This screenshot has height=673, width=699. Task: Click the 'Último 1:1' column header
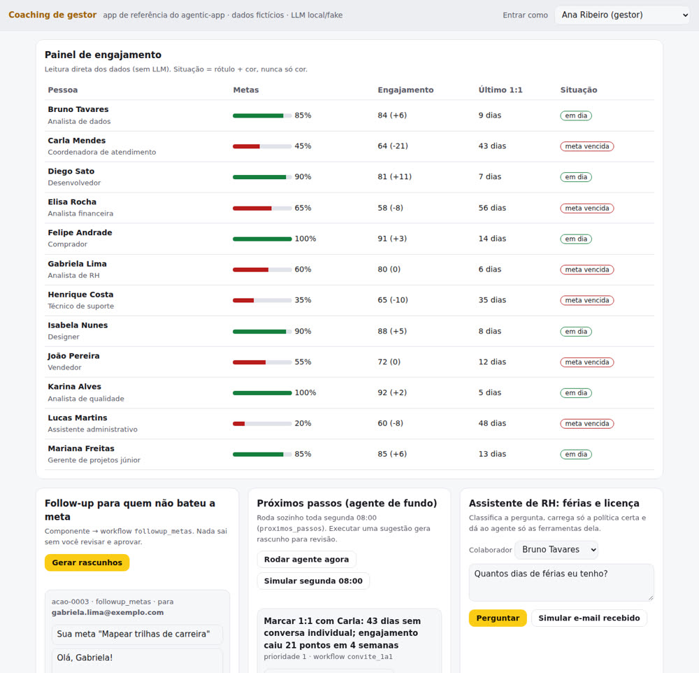point(500,90)
